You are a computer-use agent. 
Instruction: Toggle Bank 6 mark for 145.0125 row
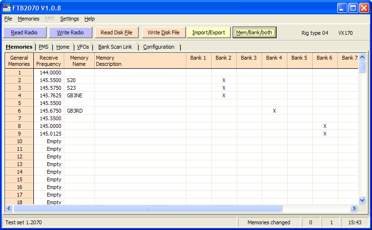click(x=325, y=134)
